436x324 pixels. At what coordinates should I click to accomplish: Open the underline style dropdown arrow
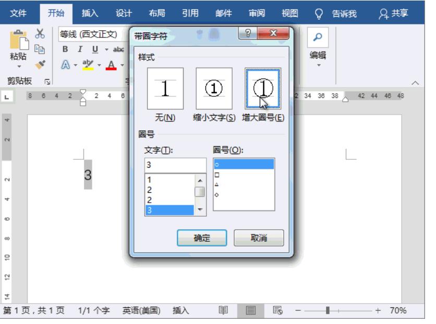coord(106,49)
